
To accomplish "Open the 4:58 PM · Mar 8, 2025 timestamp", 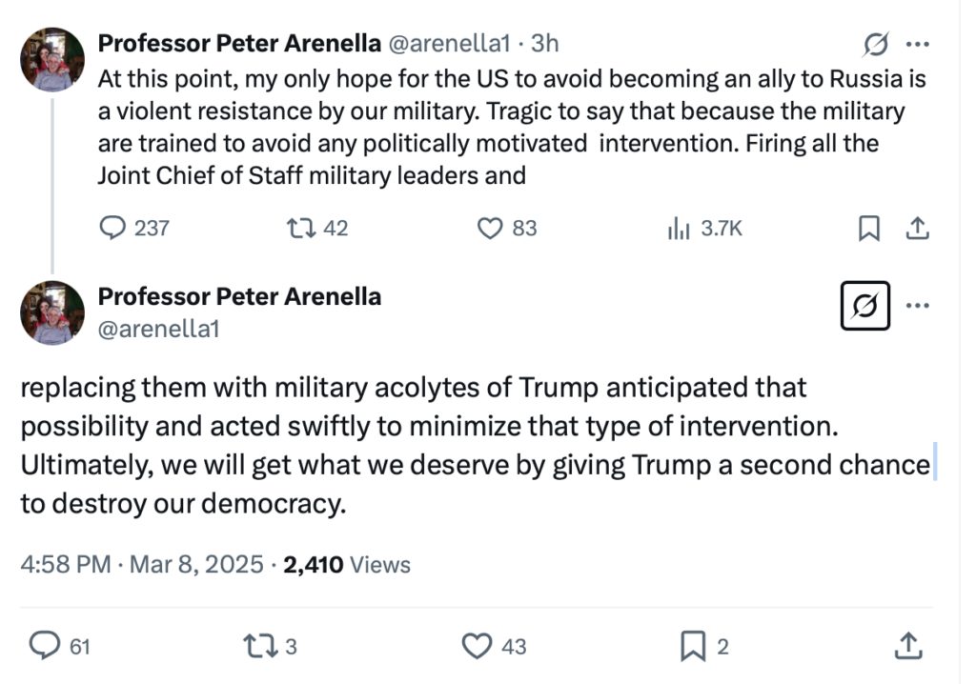I will click(141, 564).
